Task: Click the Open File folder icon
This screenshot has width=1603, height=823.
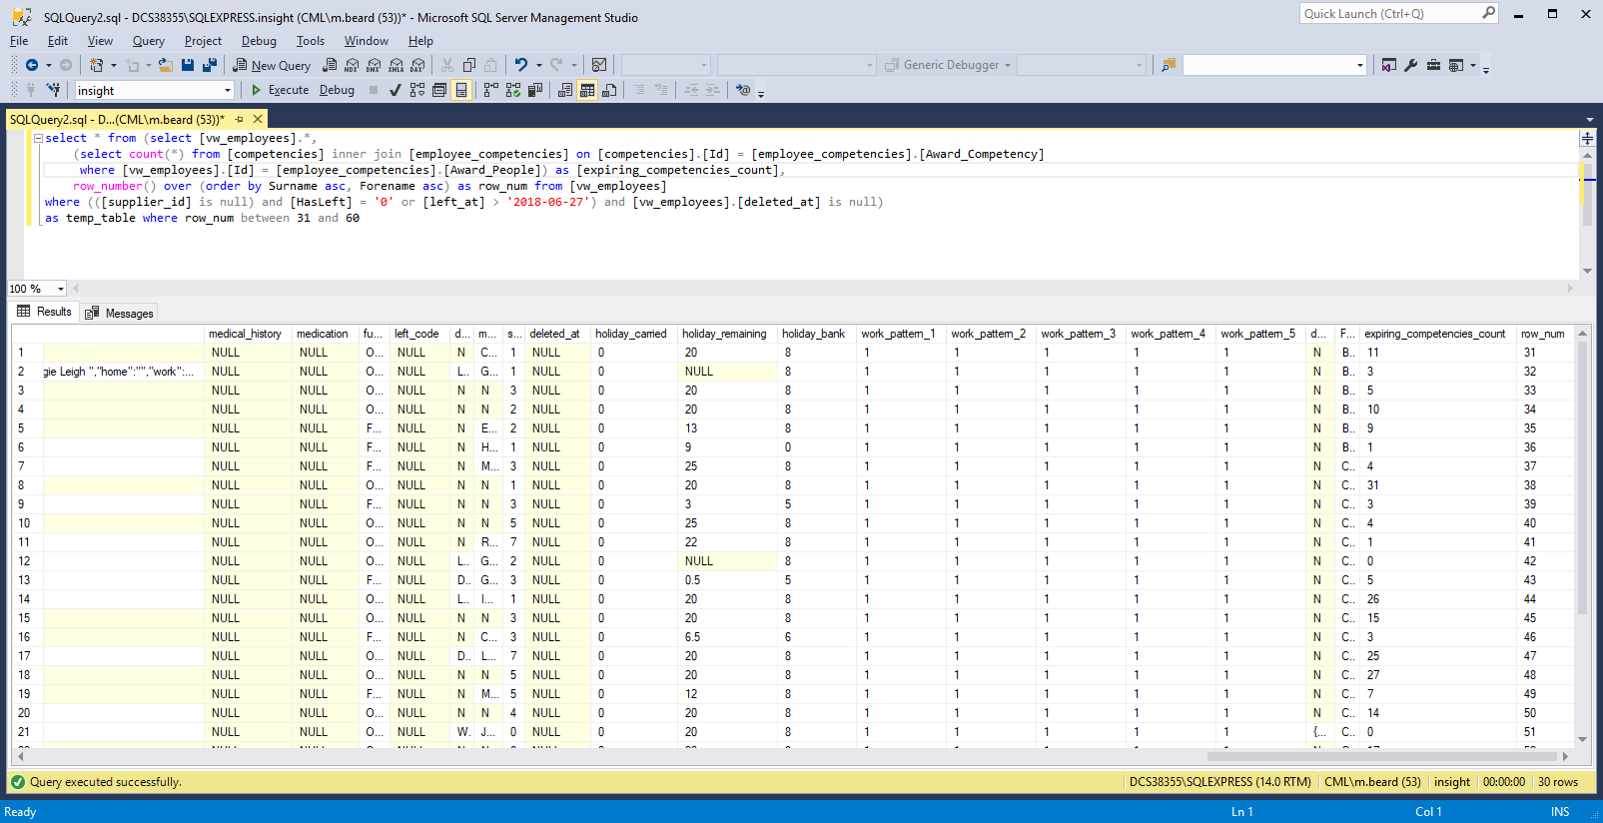Action: tap(166, 65)
